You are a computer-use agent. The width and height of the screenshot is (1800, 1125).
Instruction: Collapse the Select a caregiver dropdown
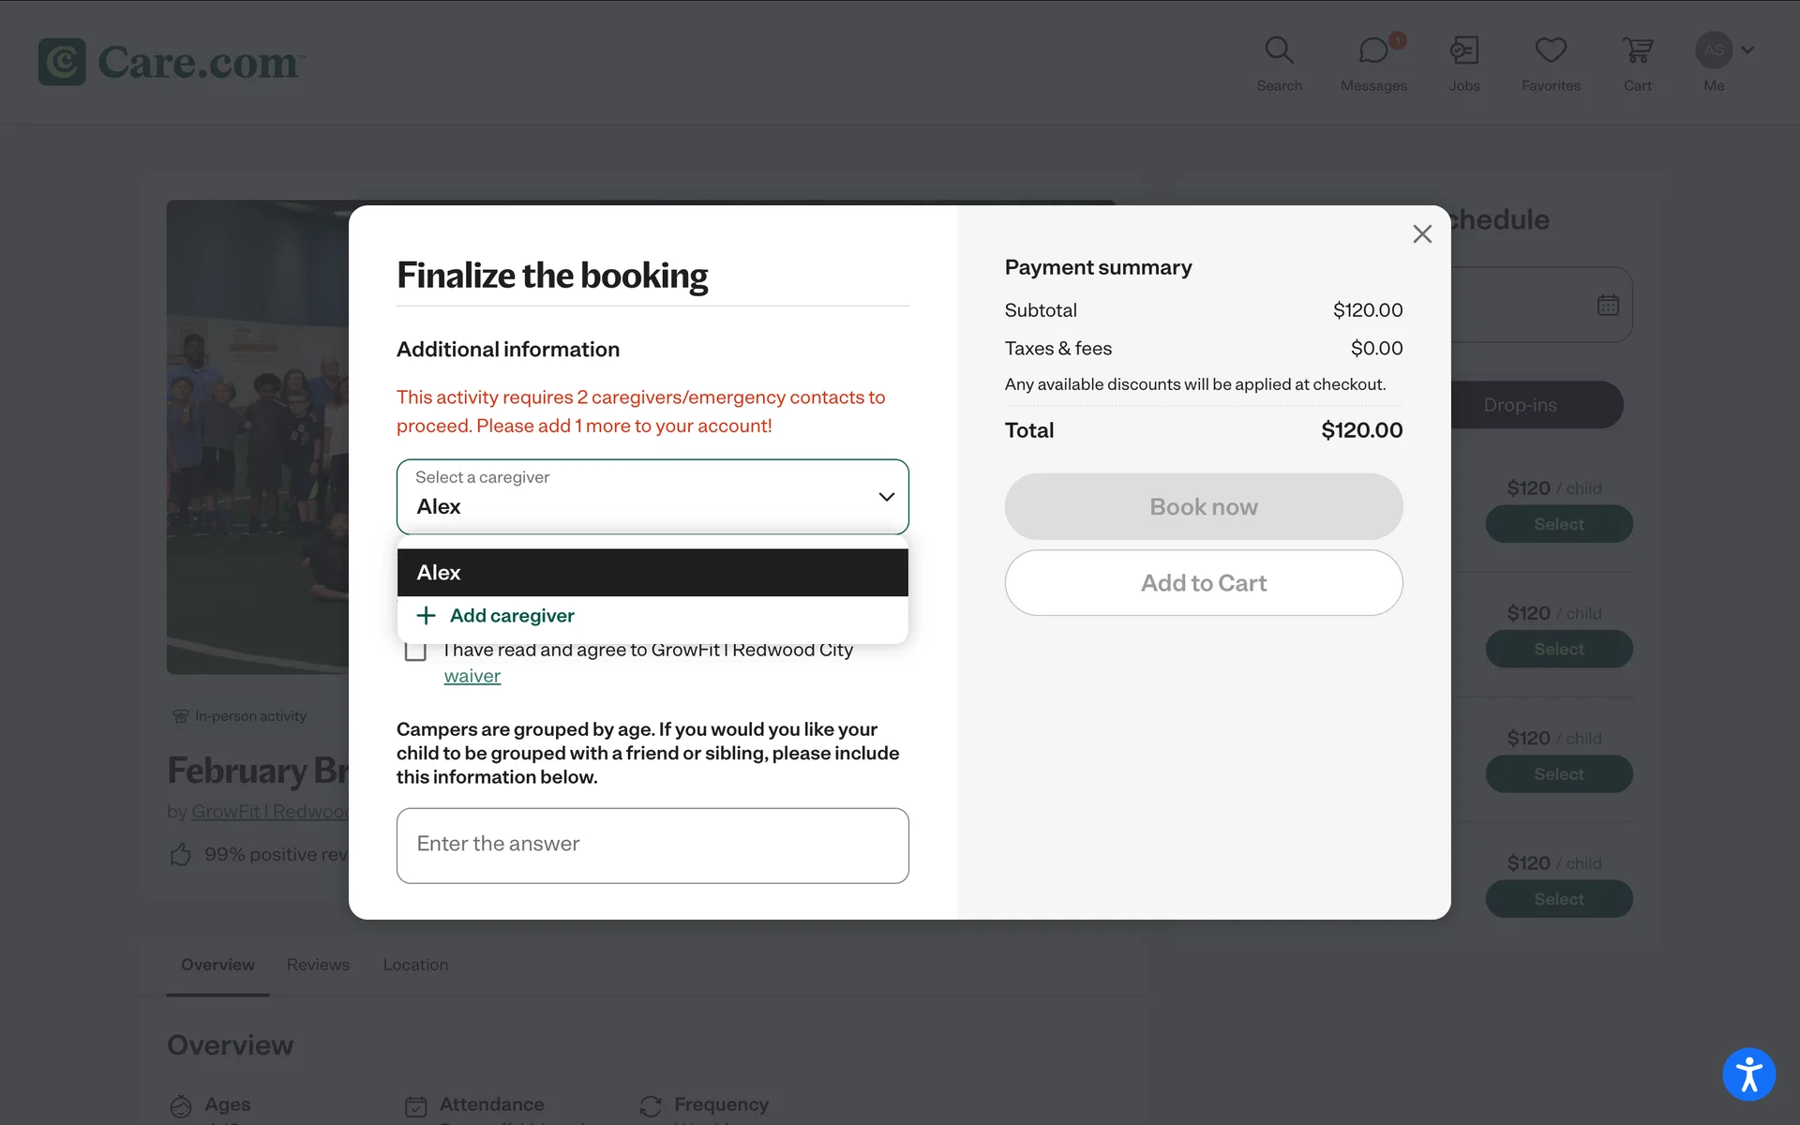click(x=886, y=497)
